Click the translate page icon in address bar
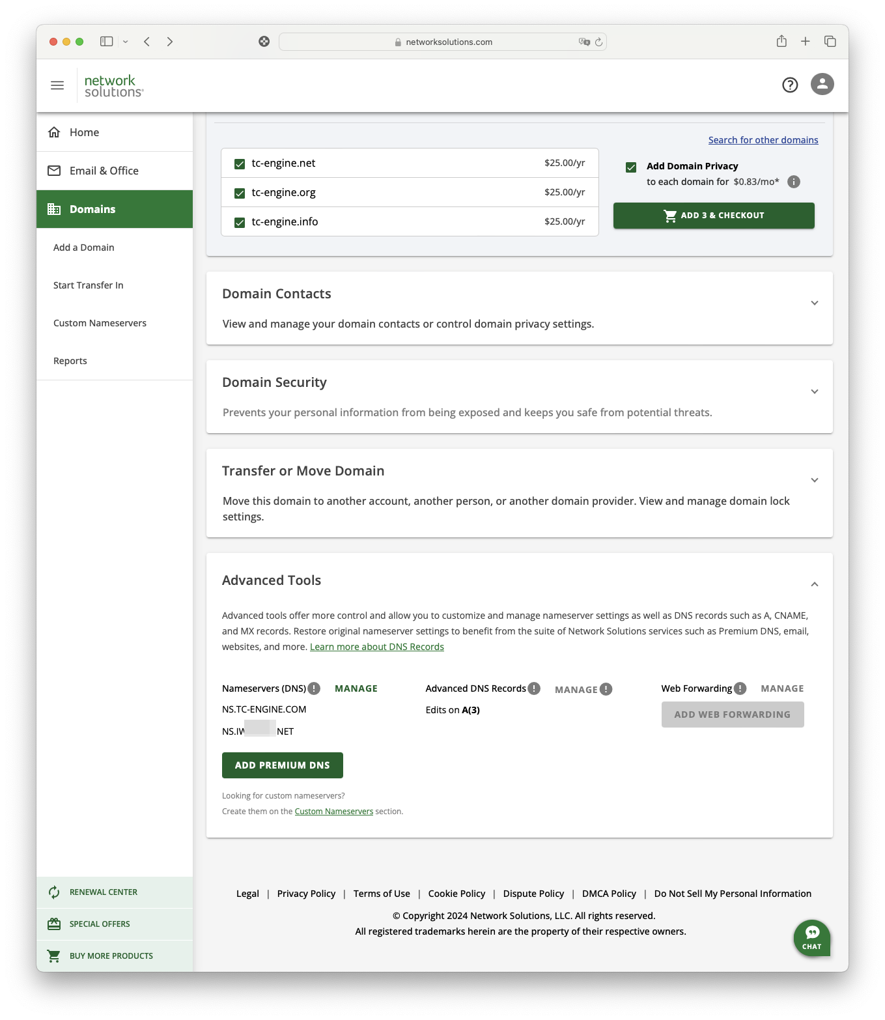885x1020 pixels. (584, 42)
